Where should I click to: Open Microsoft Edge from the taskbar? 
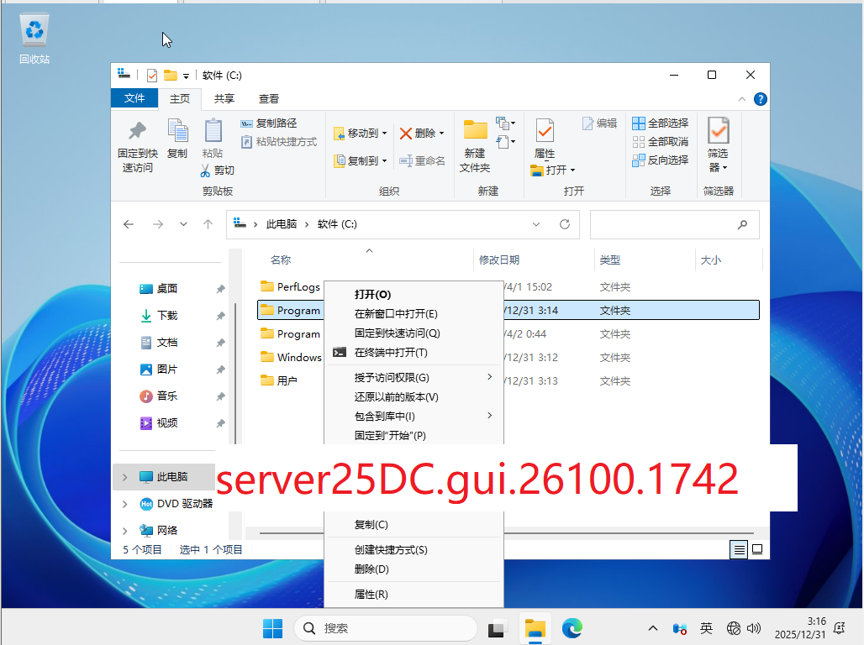[572, 627]
